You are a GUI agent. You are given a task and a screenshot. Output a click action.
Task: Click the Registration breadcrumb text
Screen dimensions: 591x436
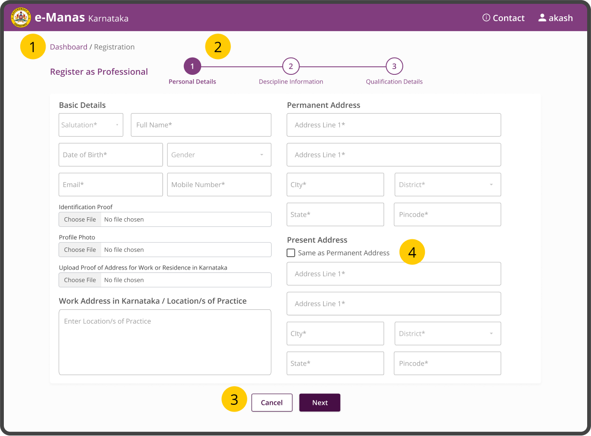(x=114, y=47)
